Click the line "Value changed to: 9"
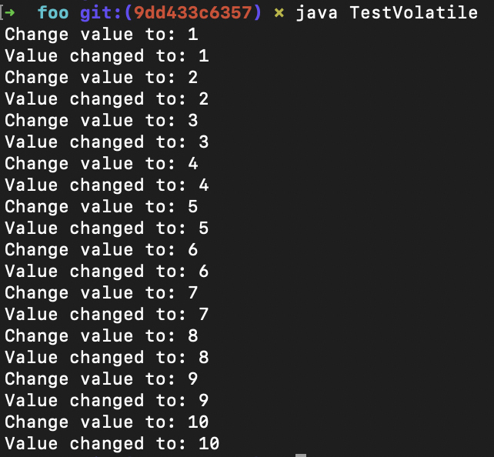The height and width of the screenshot is (457, 494). [x=106, y=401]
